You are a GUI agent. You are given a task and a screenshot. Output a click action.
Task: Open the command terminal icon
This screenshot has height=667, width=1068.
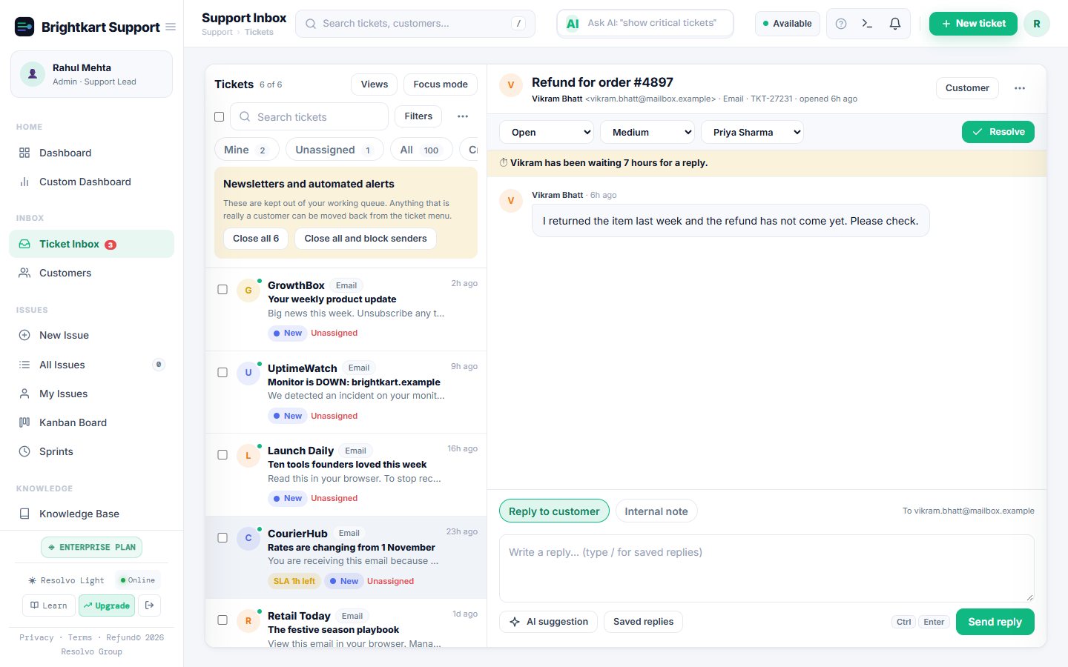867,24
